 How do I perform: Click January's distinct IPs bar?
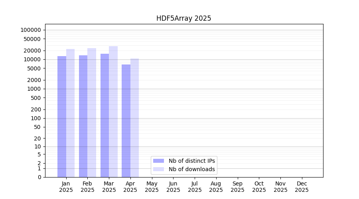click(62, 116)
